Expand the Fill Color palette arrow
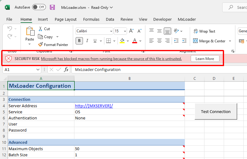This screenshot has width=247, height=159. [128, 41]
